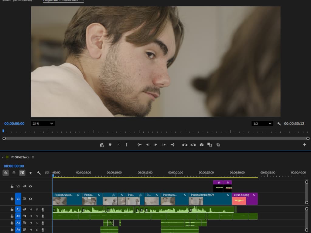Image resolution: width=311 pixels, height=233 pixels.
Task: Mute audio track A1
Action: [x=30, y=209]
